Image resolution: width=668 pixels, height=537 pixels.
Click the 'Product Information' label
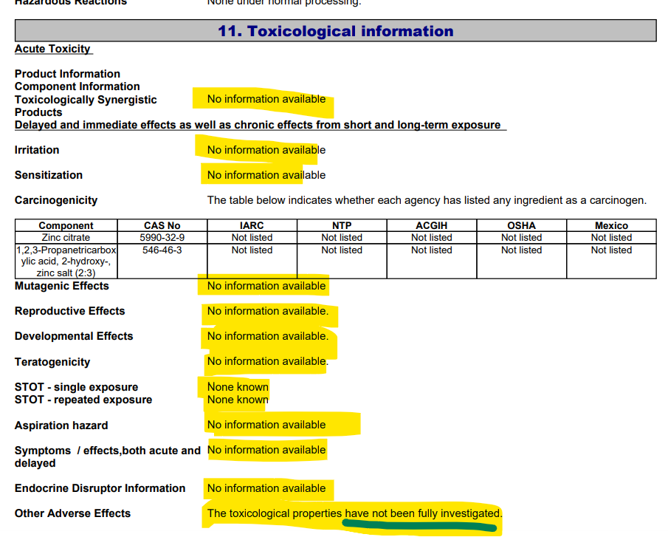tap(67, 74)
